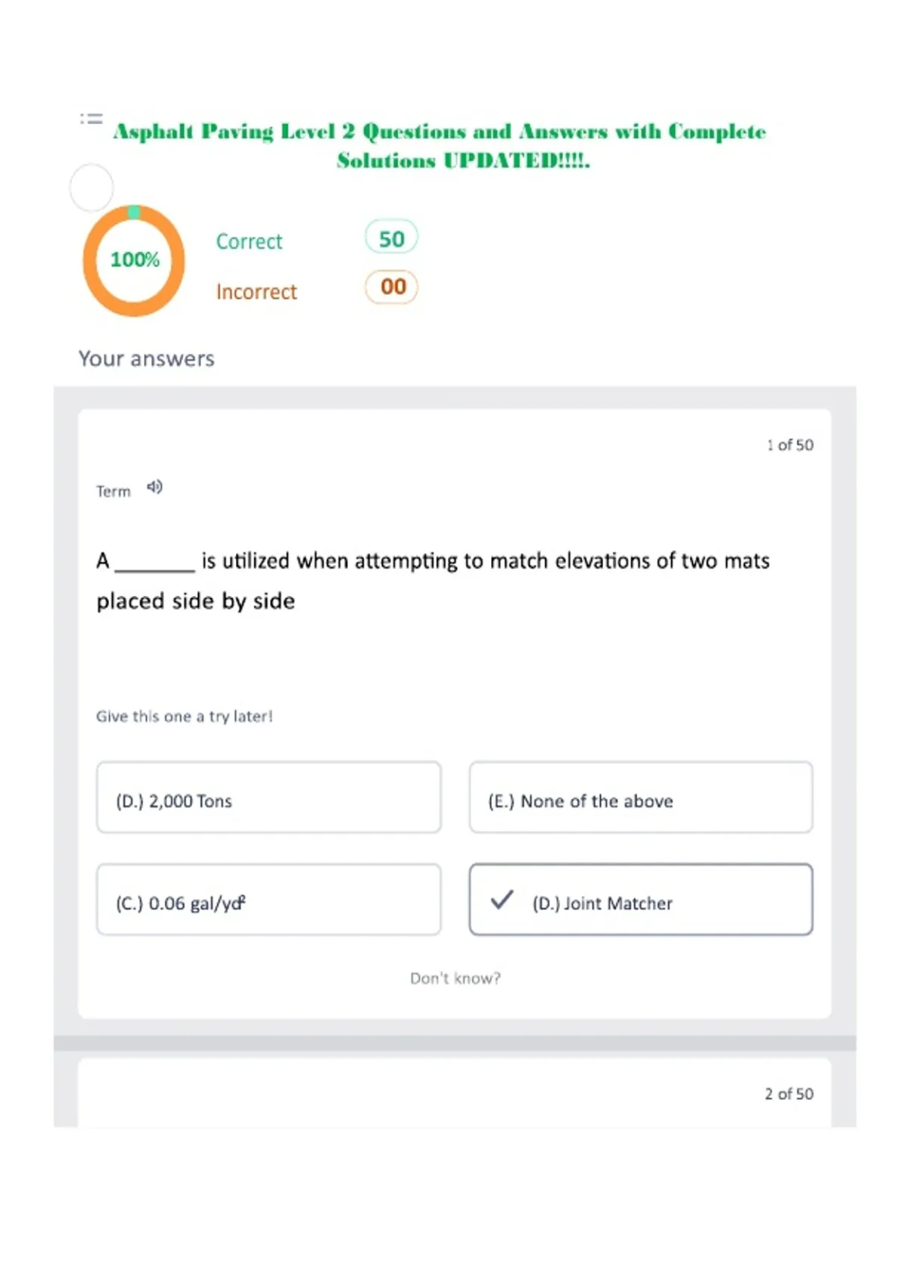This screenshot has width=908, height=1286.
Task: Click the Term label
Action: click(113, 491)
